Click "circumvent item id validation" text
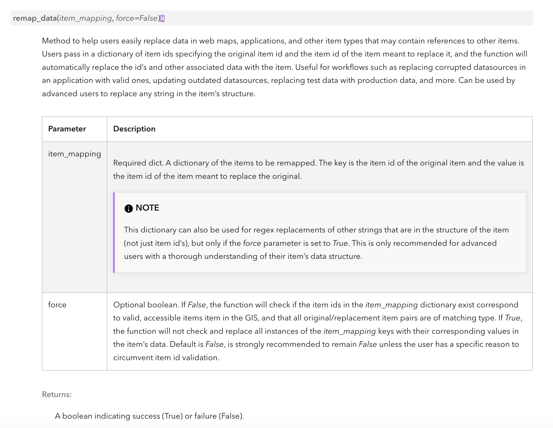This screenshot has height=428, width=553. pos(166,358)
